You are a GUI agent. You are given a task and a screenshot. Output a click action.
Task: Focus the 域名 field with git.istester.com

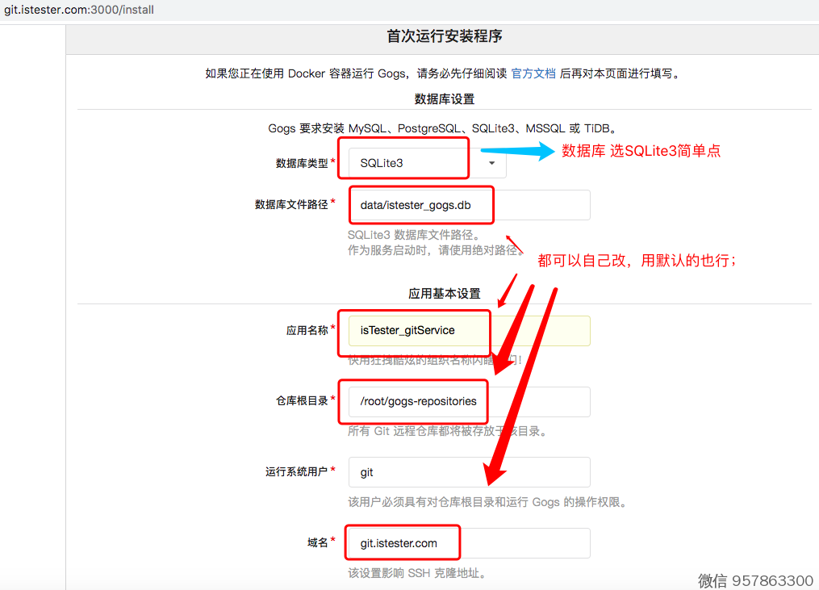click(468, 543)
